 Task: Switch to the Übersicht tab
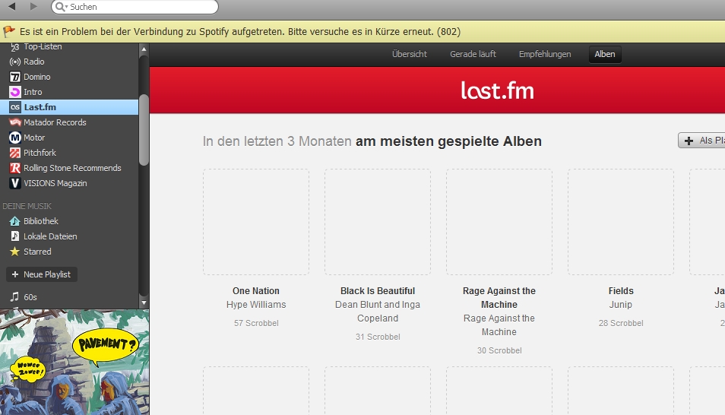click(x=409, y=54)
